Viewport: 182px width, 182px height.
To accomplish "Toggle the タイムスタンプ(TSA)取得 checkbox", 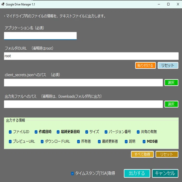I will point(72,173).
